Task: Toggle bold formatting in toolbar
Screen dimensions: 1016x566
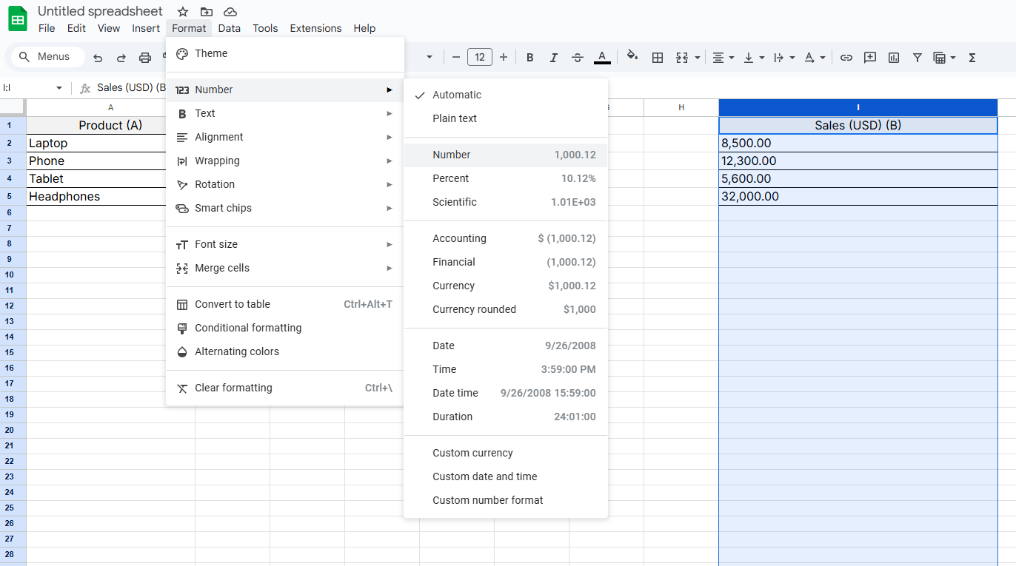Action: [529, 58]
